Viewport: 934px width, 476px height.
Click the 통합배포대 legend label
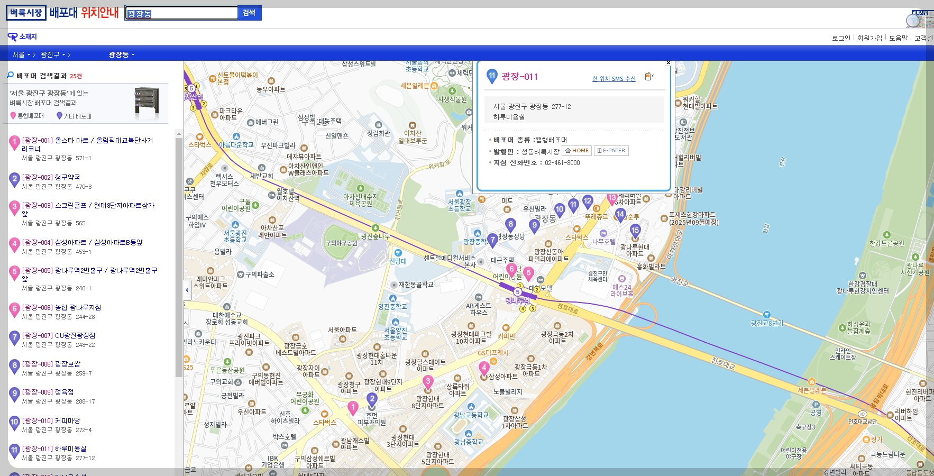point(31,116)
